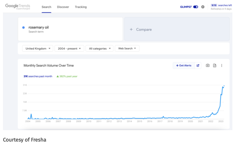
Task: Click the Google Trends Supercharged logo
Action: point(18,7)
